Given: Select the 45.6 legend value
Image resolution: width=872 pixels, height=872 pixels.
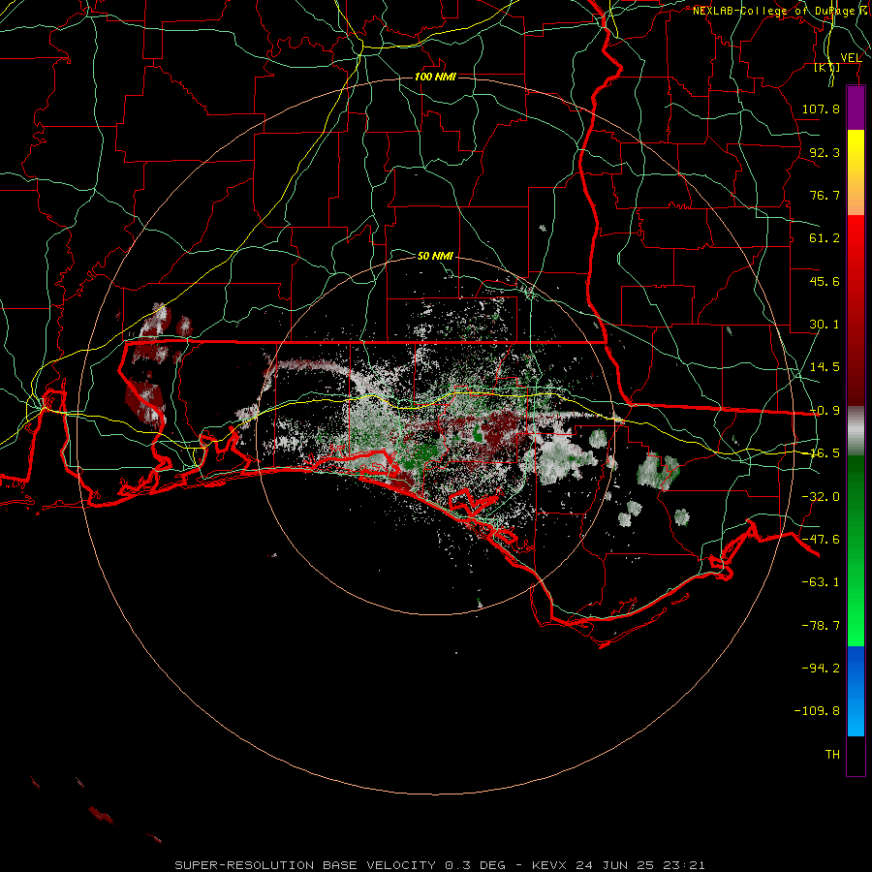Looking at the screenshot, I should 825,281.
